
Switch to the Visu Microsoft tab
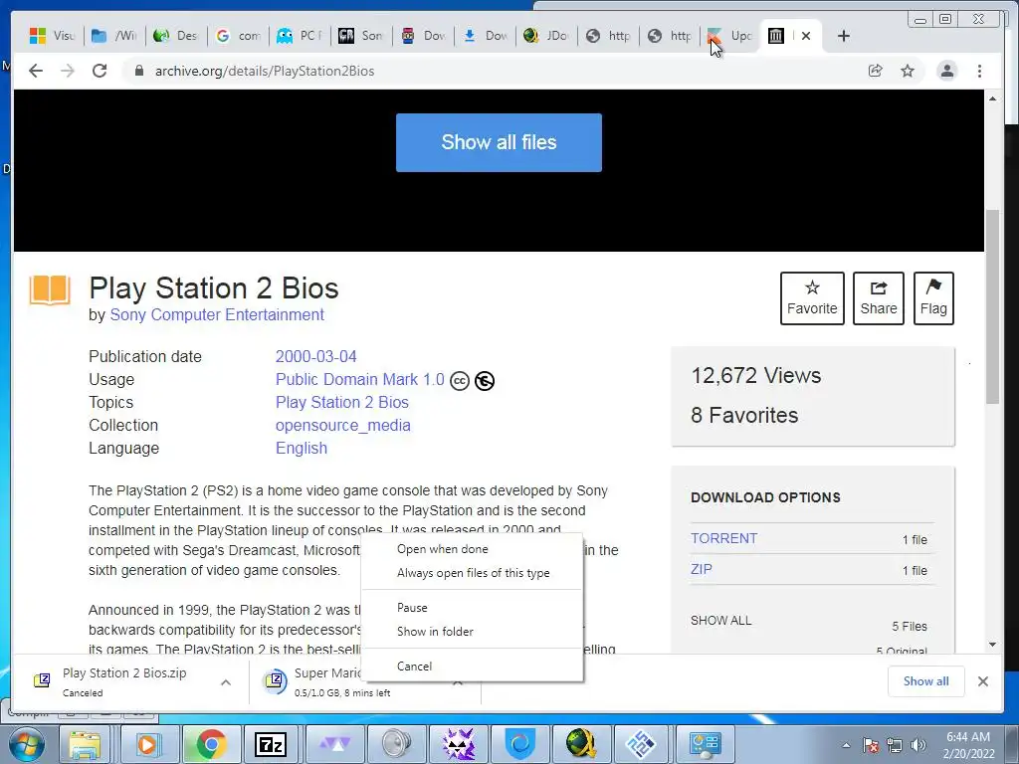pyautogui.click(x=53, y=36)
